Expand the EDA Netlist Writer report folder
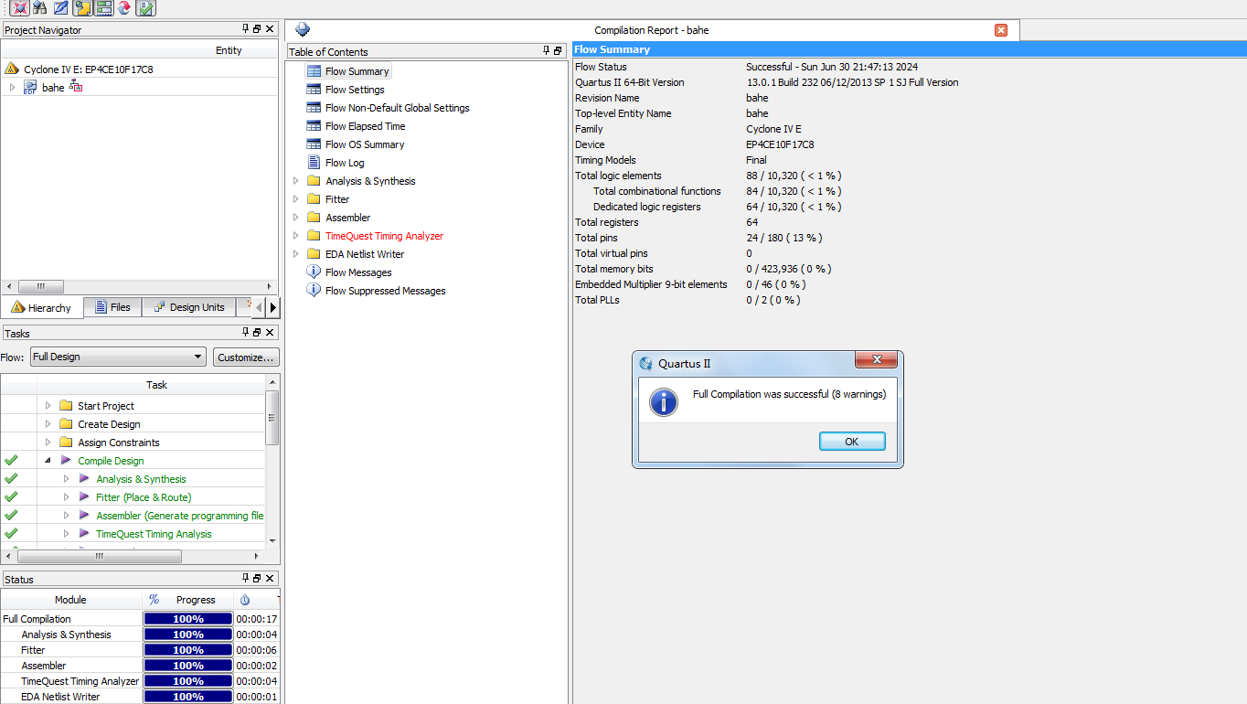The image size is (1247, 704). pyautogui.click(x=295, y=254)
